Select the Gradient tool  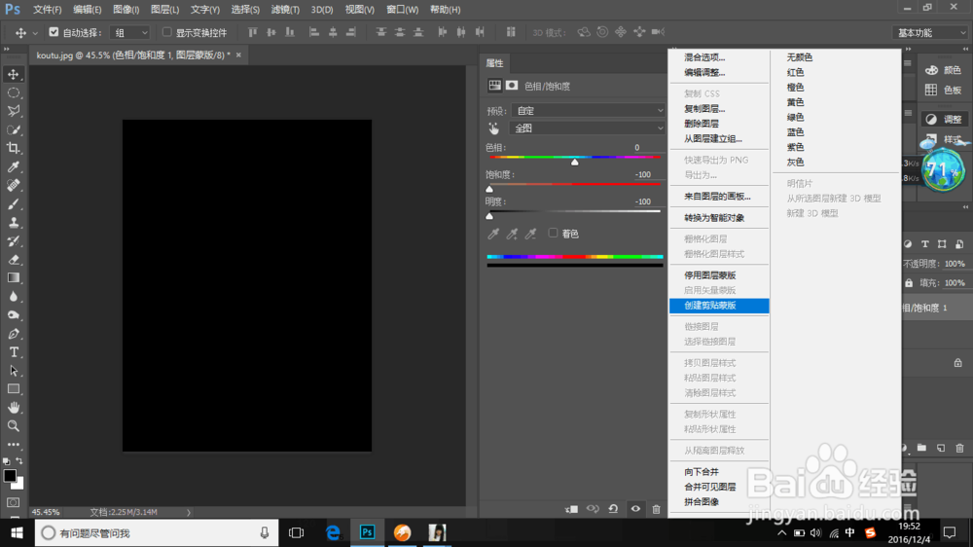pos(13,278)
